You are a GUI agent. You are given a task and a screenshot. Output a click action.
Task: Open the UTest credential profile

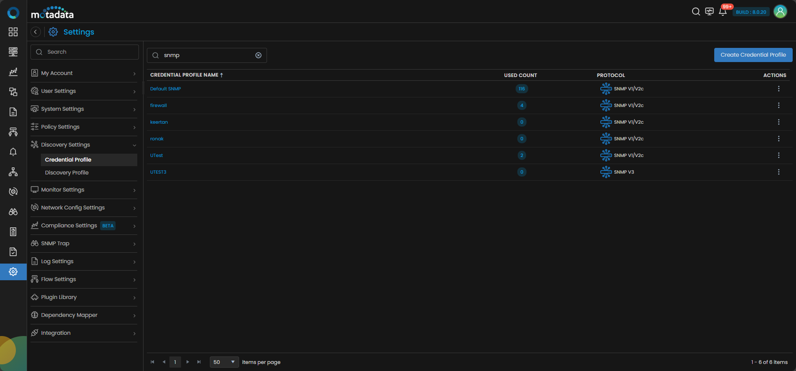(156, 155)
